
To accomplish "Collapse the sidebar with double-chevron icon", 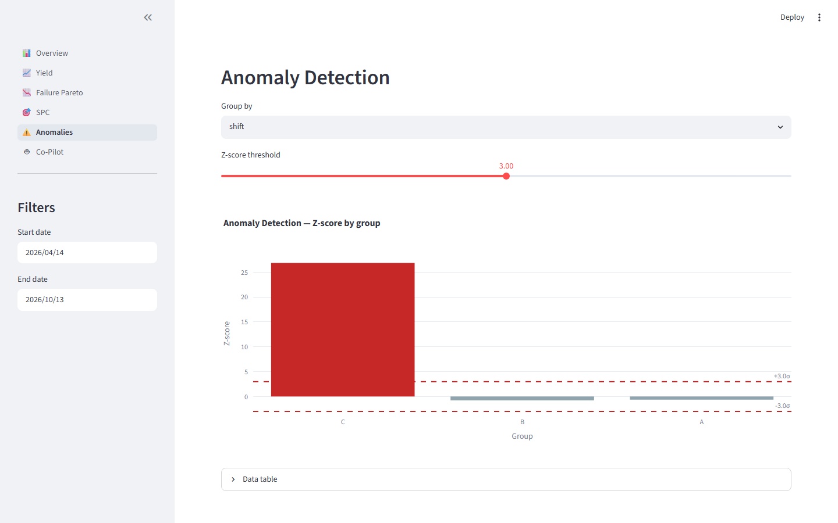I will 148,17.
